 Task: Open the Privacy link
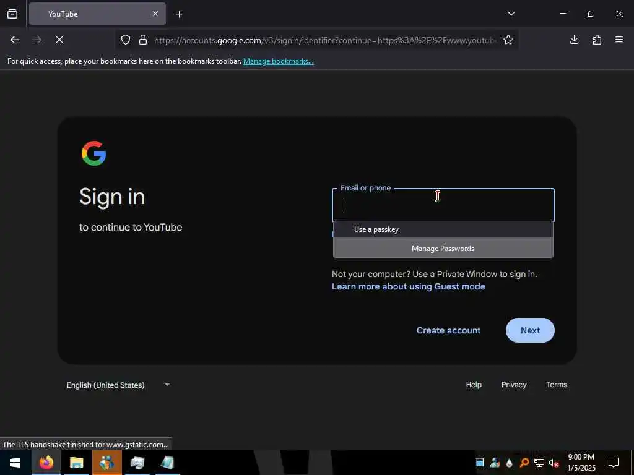point(514,385)
